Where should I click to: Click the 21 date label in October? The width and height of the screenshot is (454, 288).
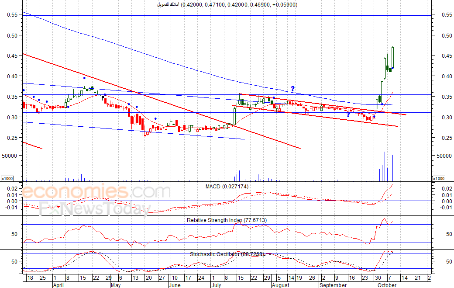[417, 278]
